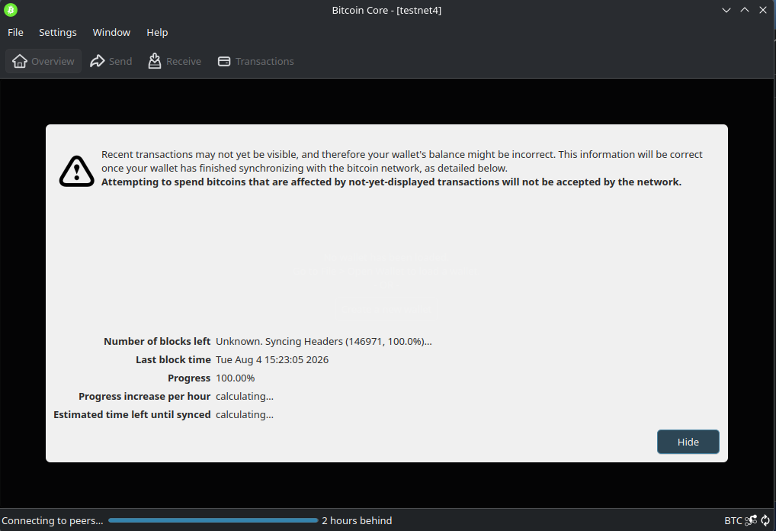Open the Help menu
The width and height of the screenshot is (776, 531).
pyautogui.click(x=157, y=32)
